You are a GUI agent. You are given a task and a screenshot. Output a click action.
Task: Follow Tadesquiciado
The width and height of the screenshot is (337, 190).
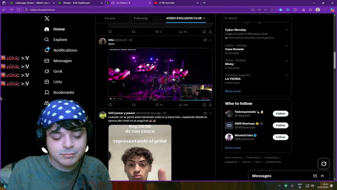[280, 113]
